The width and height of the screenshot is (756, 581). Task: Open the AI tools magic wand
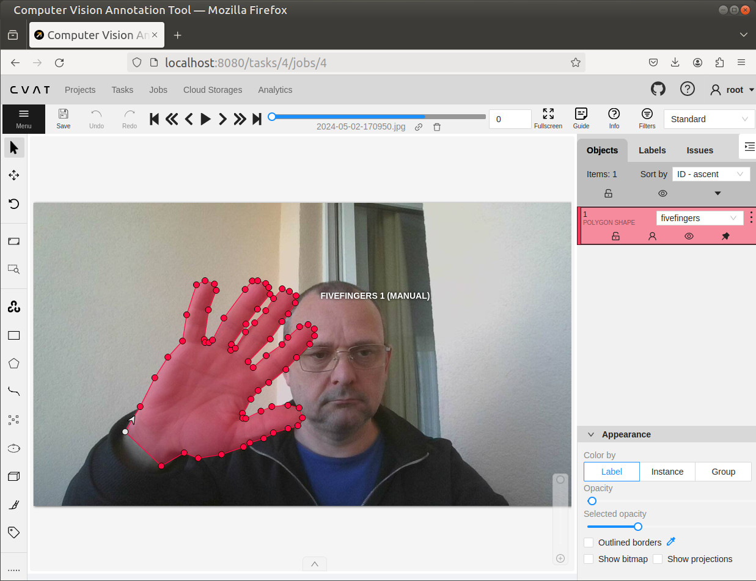coord(13,307)
